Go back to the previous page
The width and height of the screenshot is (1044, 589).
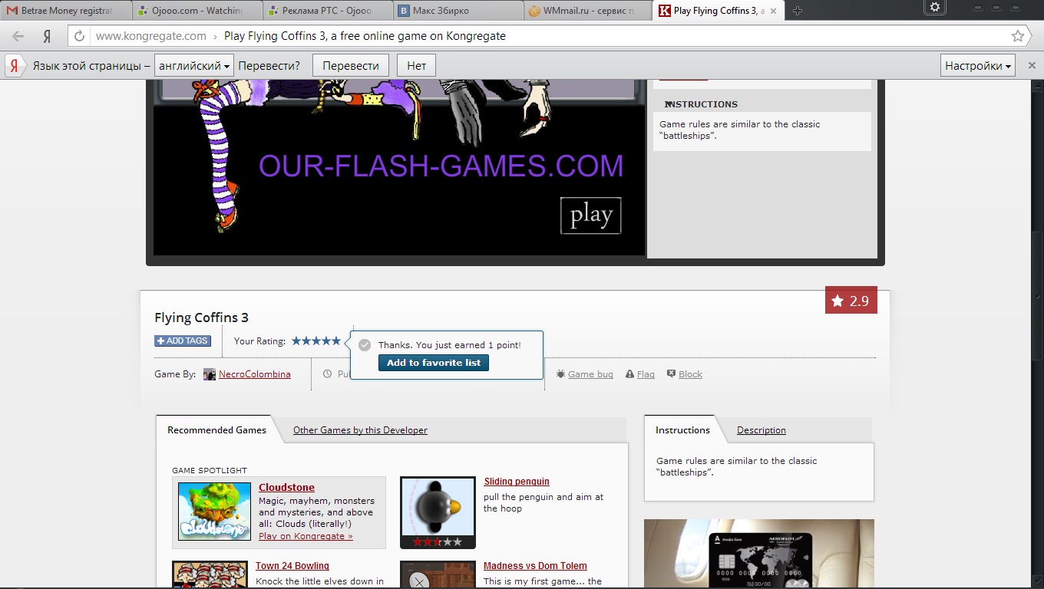pyautogui.click(x=18, y=36)
